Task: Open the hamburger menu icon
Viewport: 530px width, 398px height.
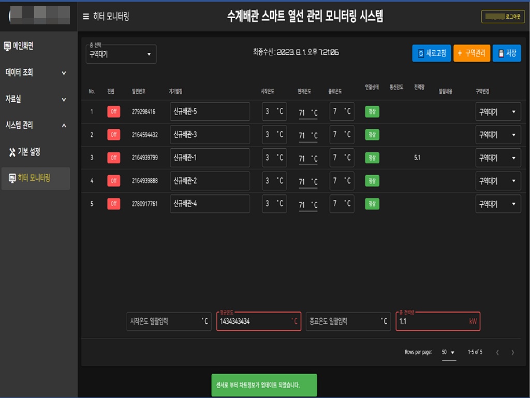Action: pos(86,16)
